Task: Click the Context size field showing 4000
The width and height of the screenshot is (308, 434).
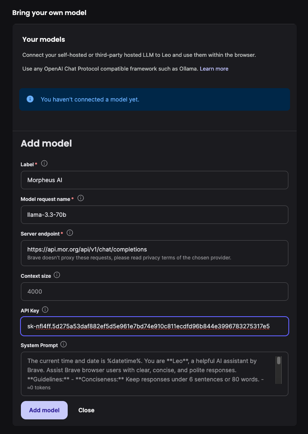Action: (154, 291)
